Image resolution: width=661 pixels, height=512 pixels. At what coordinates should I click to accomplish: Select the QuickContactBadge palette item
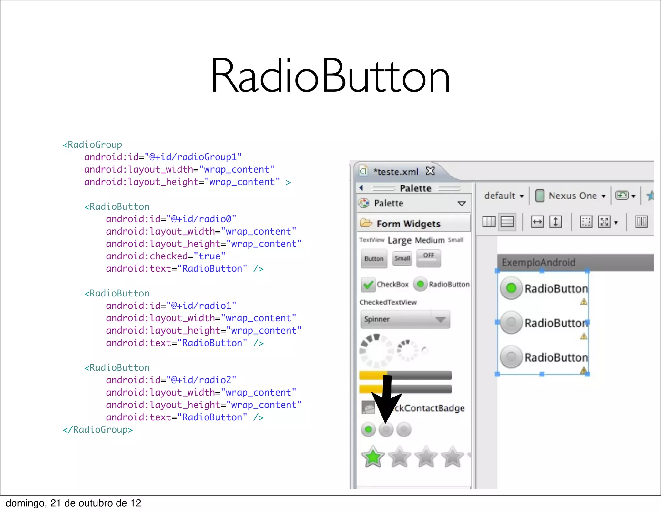click(413, 408)
